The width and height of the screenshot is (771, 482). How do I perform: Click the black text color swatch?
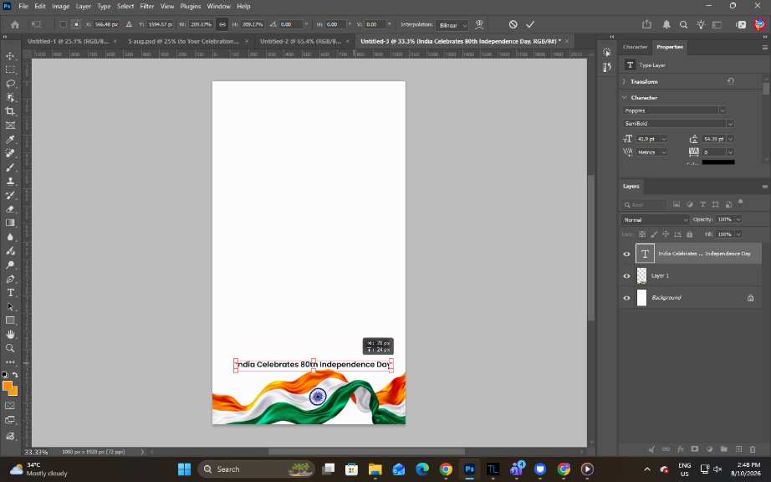pos(717,162)
